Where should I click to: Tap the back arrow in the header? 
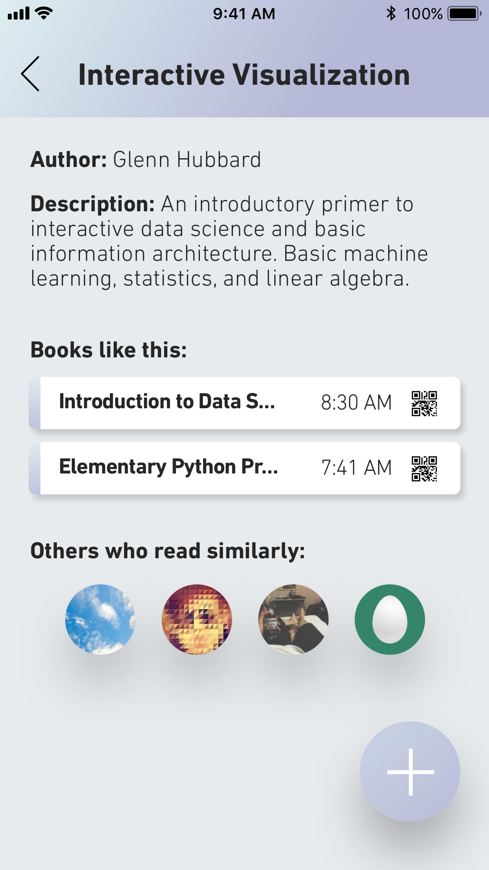[x=30, y=74]
